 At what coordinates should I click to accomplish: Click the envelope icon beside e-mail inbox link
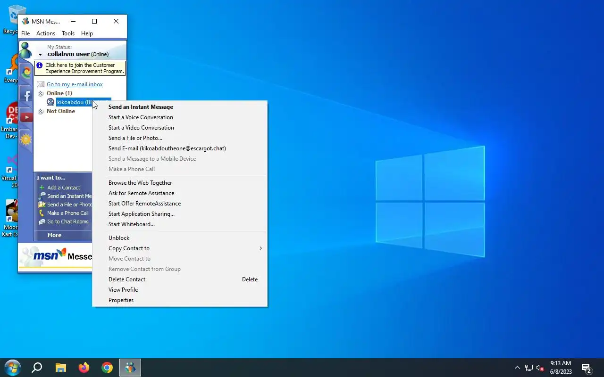click(x=41, y=84)
